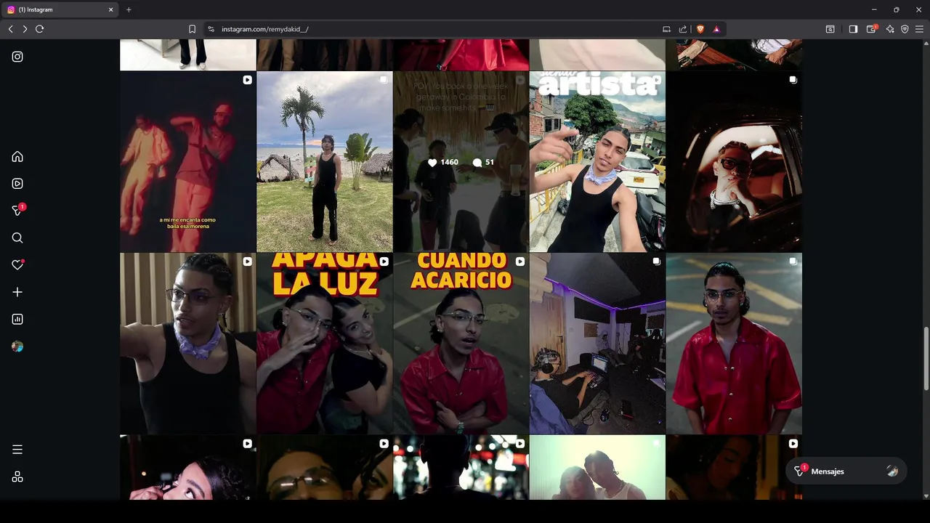930x523 pixels.
Task: Open the professional dashboard chart icon
Action: coord(17,319)
